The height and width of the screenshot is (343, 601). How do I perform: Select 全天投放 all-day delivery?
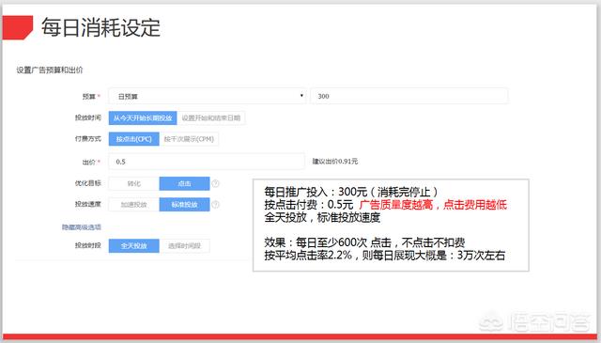pos(133,245)
